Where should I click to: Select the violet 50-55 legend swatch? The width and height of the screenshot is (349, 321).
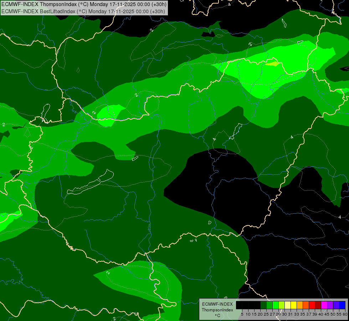[x=336, y=305]
